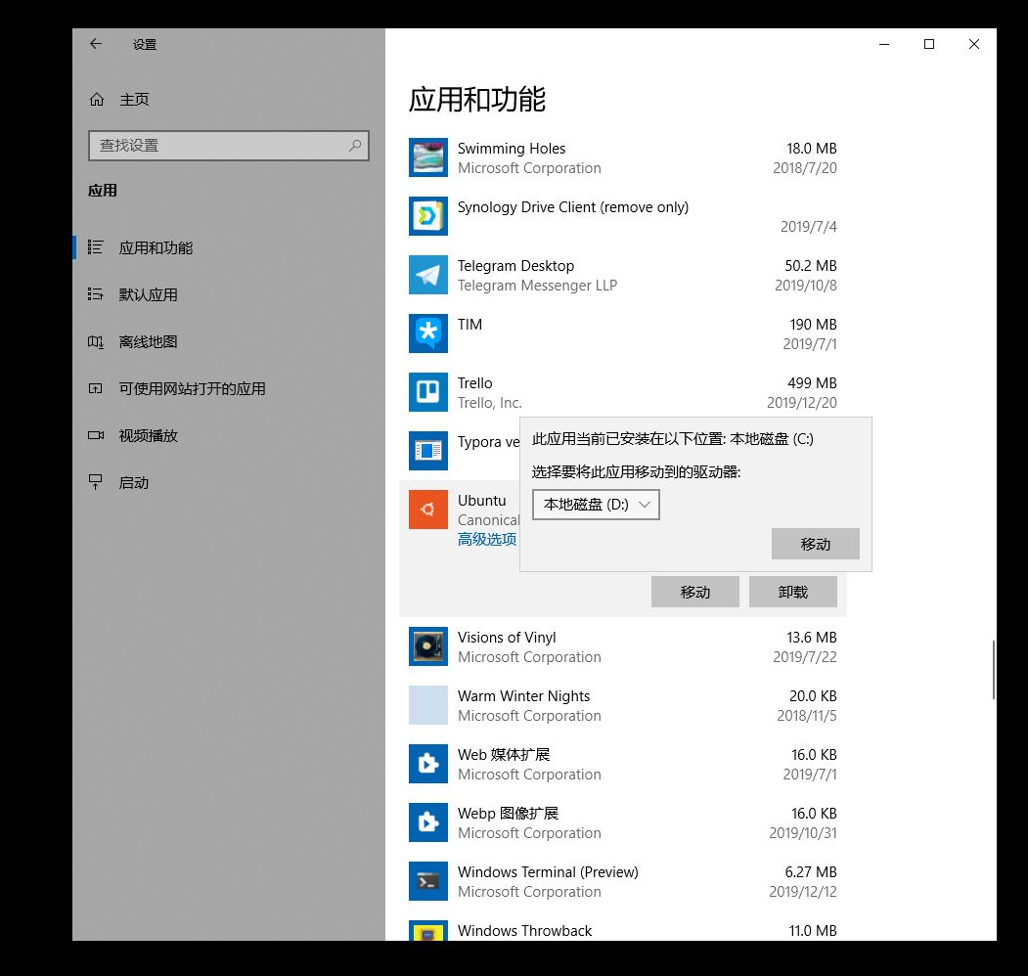
Task: Select the Telegram Desktop entry
Action: click(x=623, y=275)
